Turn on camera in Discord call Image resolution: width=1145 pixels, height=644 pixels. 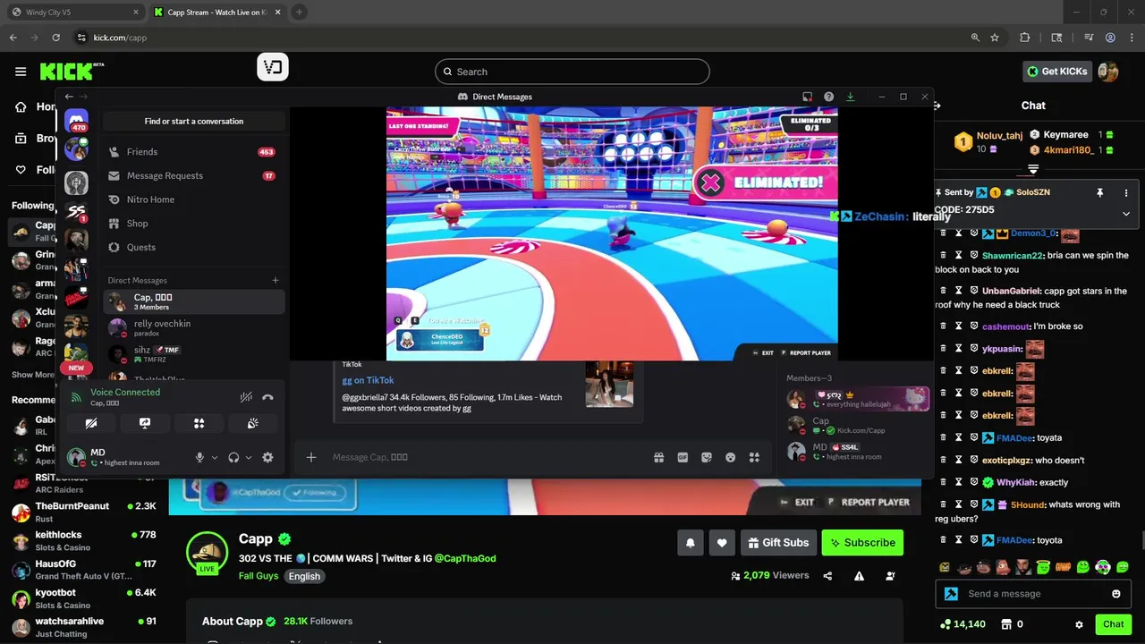point(90,423)
